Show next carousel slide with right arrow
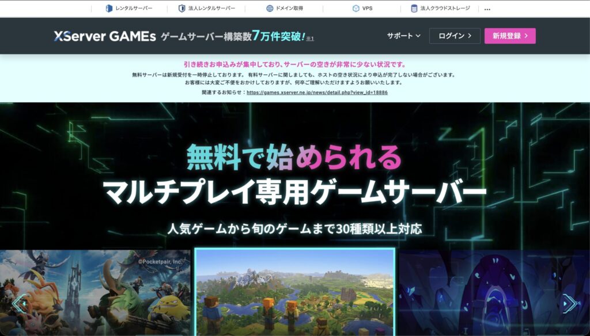Viewport: 590px width, 336px height. point(570,303)
